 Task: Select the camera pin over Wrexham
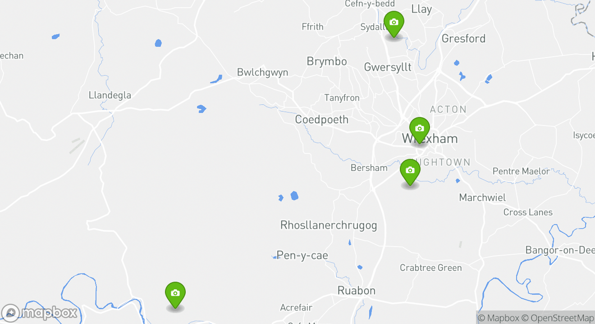pos(419,130)
